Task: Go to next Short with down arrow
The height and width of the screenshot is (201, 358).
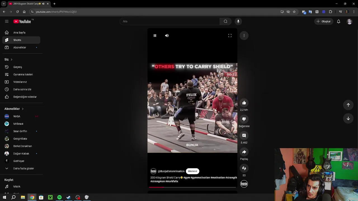Action: 348,118
